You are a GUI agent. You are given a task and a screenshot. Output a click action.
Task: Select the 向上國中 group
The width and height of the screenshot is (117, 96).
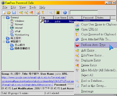16,38
